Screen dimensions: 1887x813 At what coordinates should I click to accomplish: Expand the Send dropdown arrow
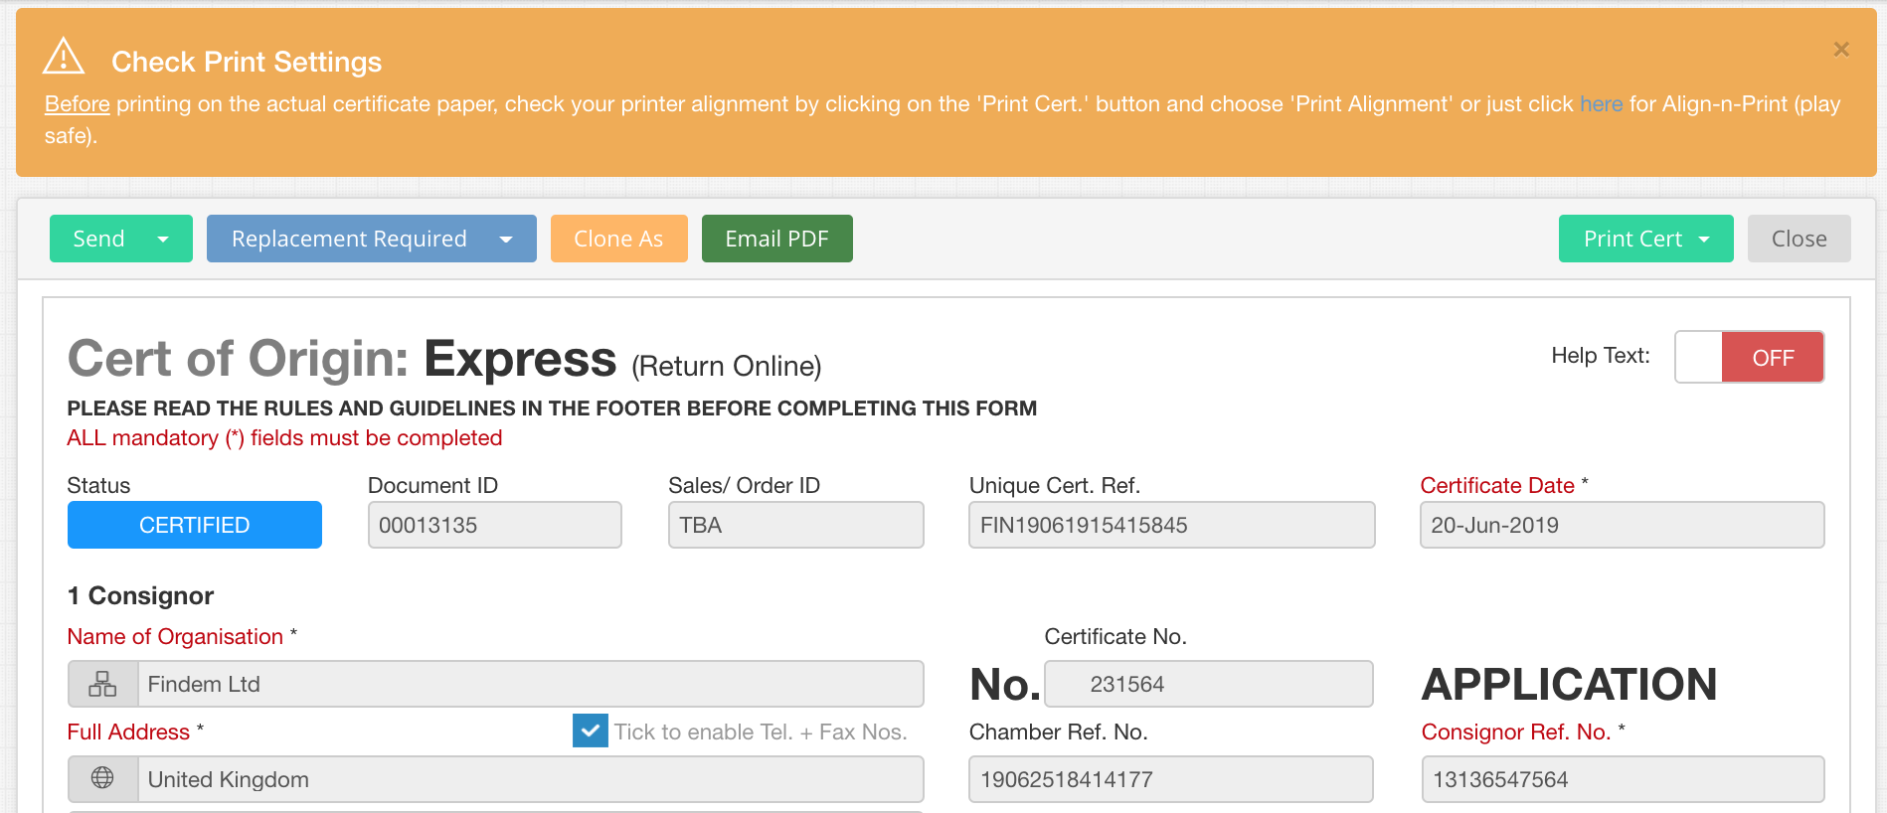point(163,239)
